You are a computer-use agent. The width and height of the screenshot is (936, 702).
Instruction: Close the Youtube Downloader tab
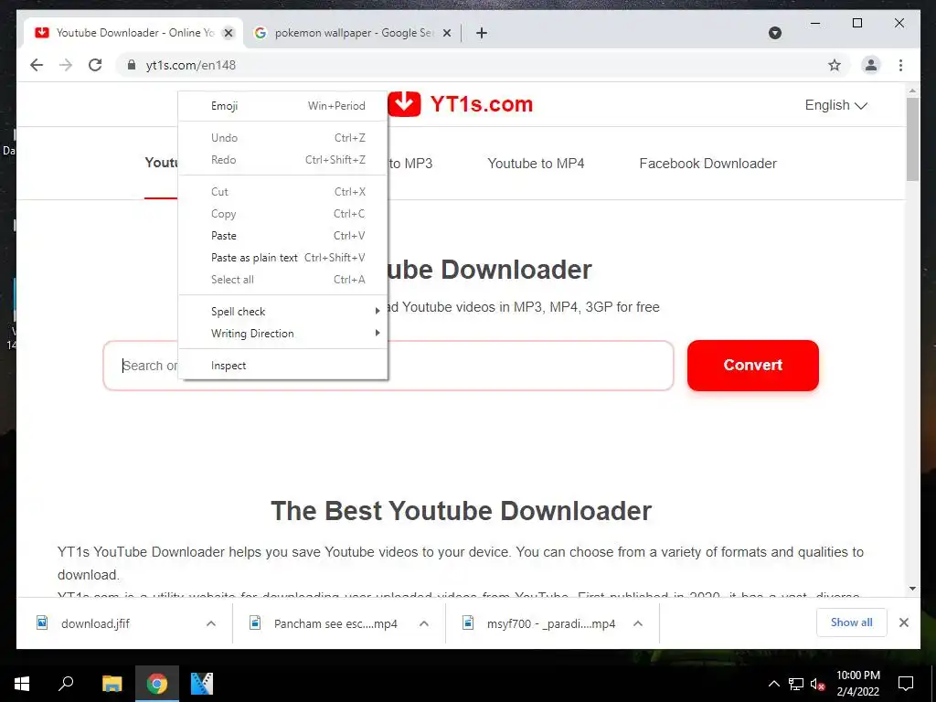[x=228, y=34]
